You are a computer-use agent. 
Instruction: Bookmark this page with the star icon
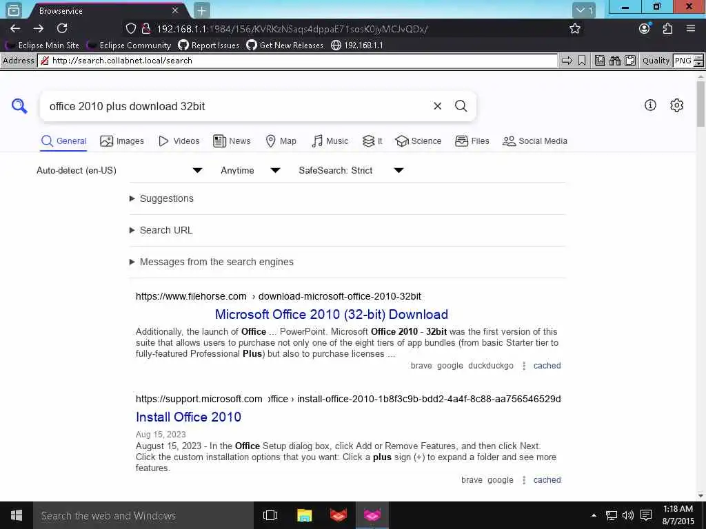point(575,29)
